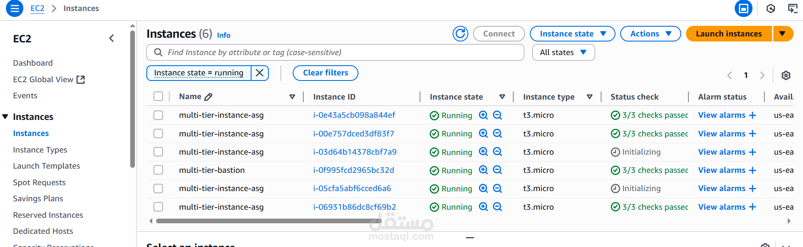The image size is (803, 247).
Task: Zoom in filter for multi-tier-bastion row state
Action: 483,170
